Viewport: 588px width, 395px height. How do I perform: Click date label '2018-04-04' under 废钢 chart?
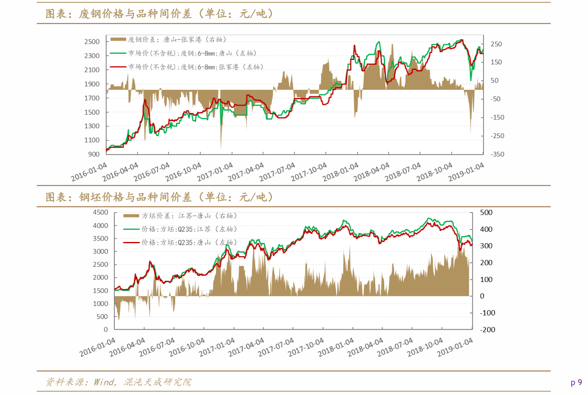(372, 172)
